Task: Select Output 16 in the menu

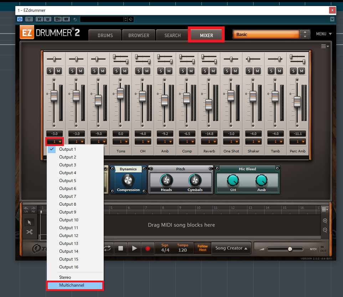Action: pyautogui.click(x=75, y=267)
